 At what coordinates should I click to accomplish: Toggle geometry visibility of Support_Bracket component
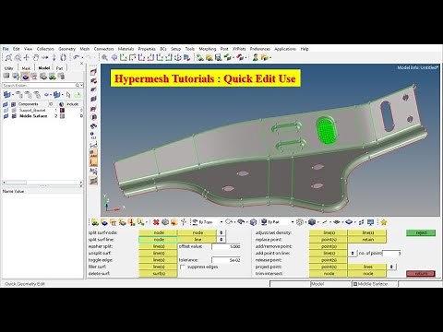(x=6, y=110)
